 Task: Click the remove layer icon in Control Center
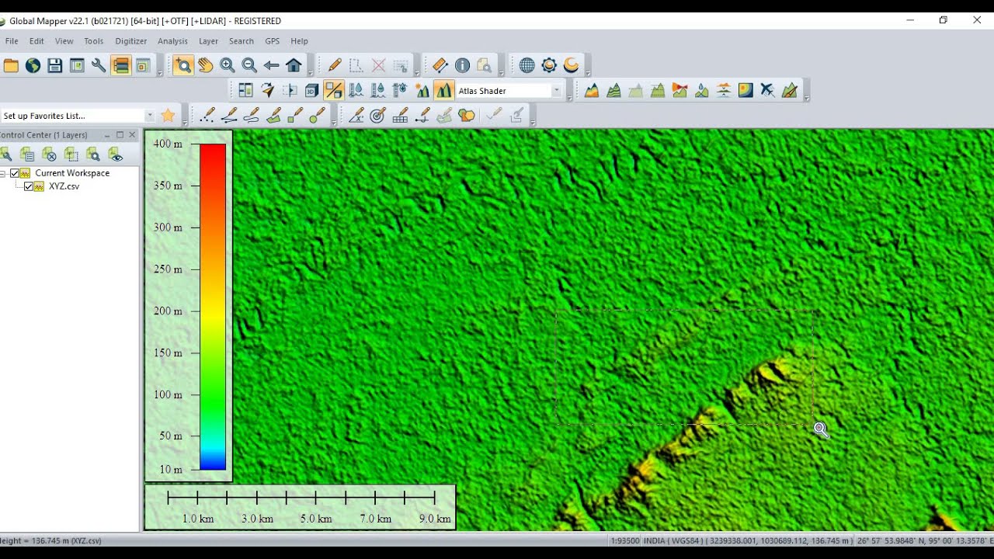(49, 155)
